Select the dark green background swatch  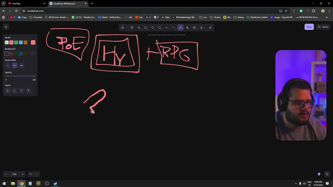16,54
